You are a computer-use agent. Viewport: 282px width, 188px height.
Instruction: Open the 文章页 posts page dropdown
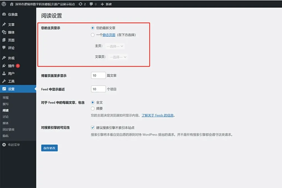click(118, 57)
